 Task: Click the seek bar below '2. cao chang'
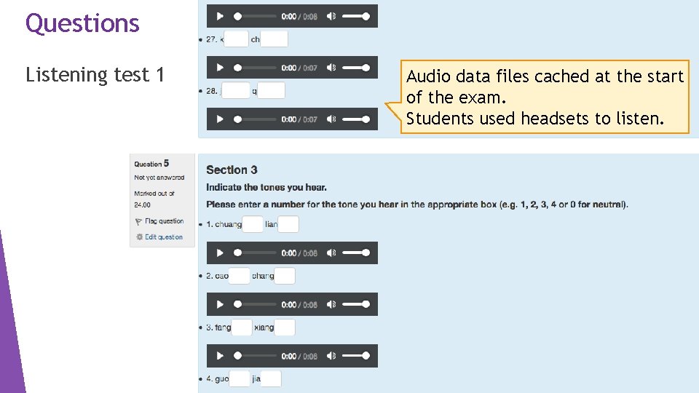click(255, 304)
